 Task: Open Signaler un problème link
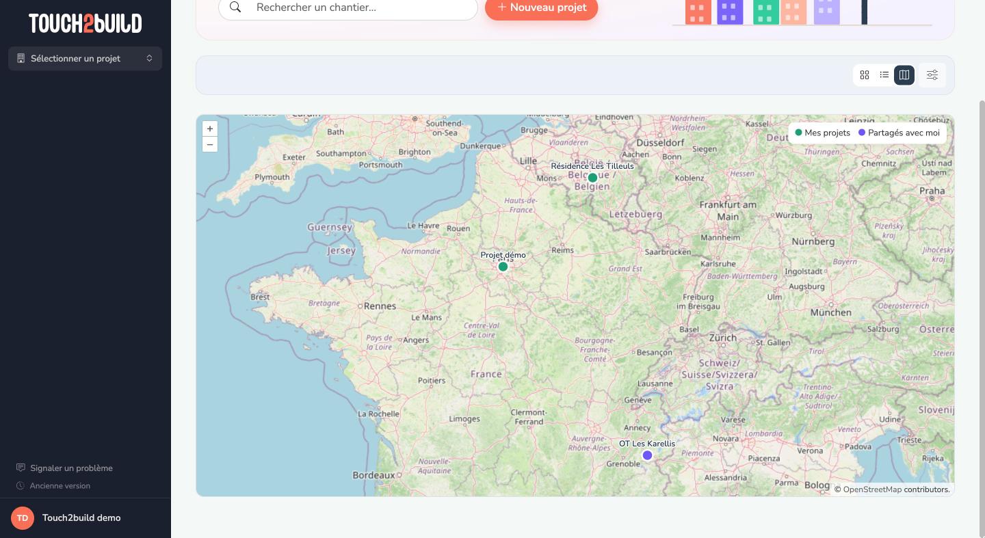[x=64, y=468]
